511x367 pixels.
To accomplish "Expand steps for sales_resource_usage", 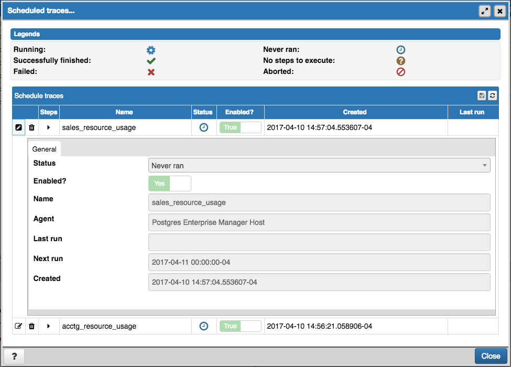I will (x=49, y=127).
